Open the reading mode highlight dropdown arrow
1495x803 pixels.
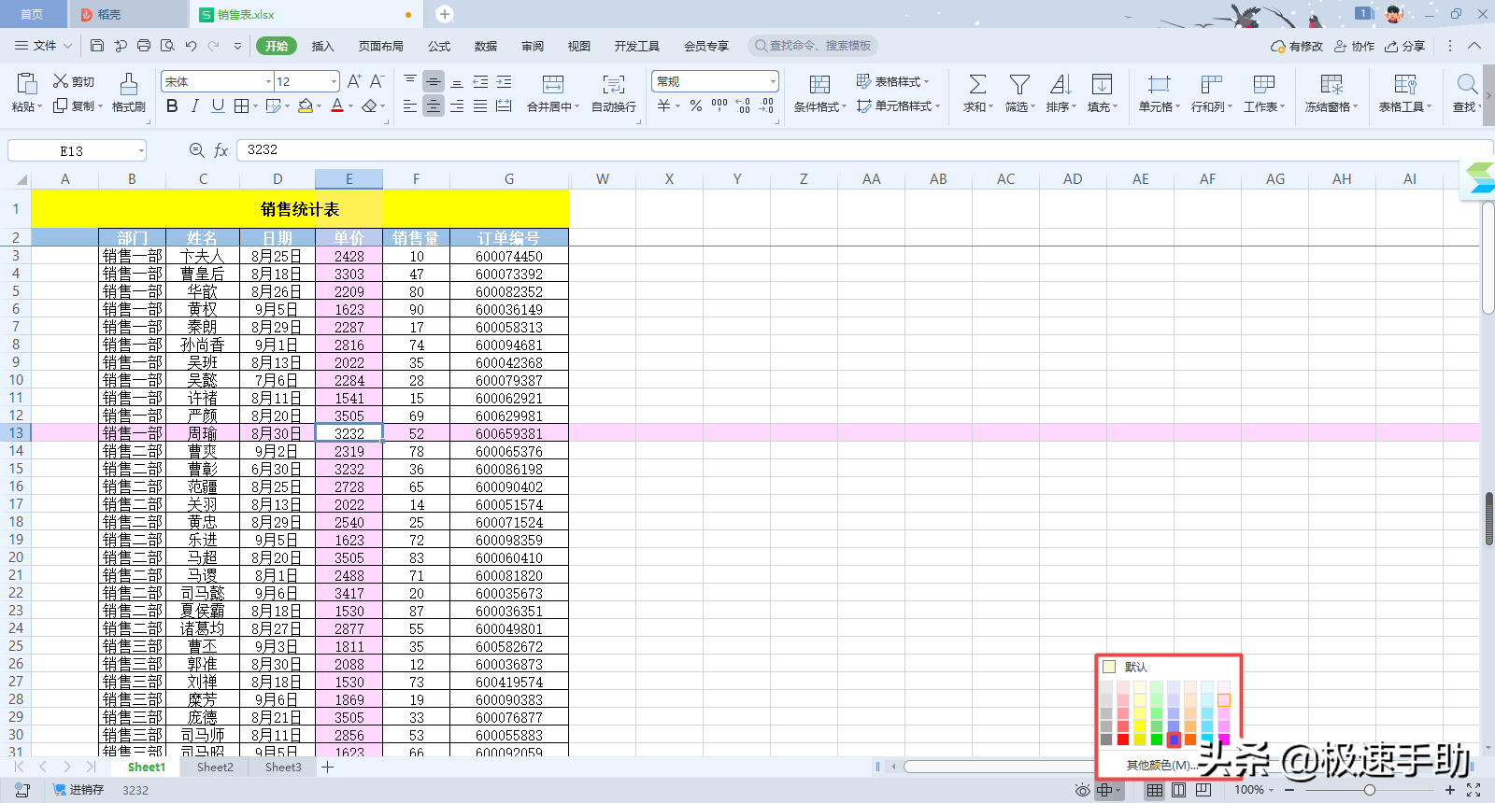[x=1118, y=790]
